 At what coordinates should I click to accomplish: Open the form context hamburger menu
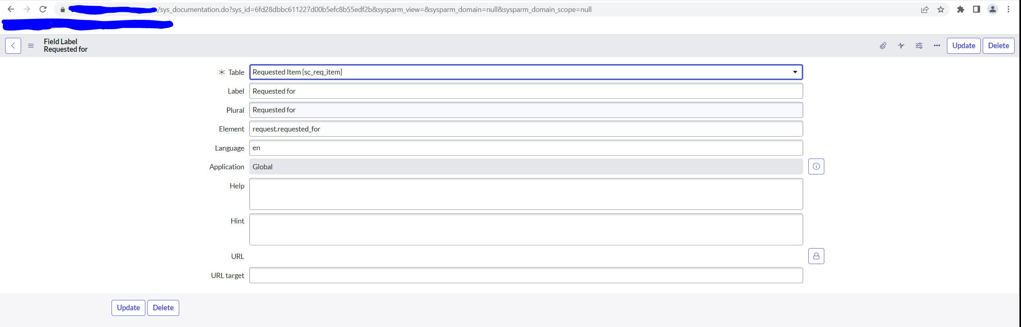pos(31,46)
